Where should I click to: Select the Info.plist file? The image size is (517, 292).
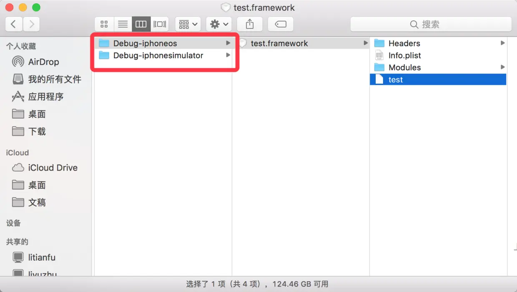pos(438,55)
